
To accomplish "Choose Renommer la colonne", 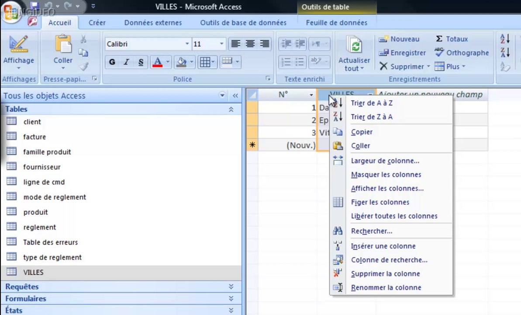I will click(x=391, y=287).
